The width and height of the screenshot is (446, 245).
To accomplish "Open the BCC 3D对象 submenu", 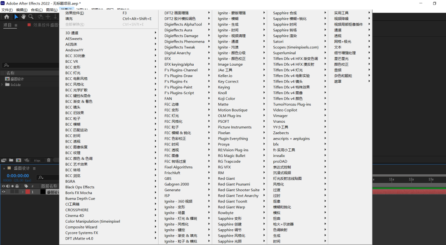I will pyautogui.click(x=111, y=56).
